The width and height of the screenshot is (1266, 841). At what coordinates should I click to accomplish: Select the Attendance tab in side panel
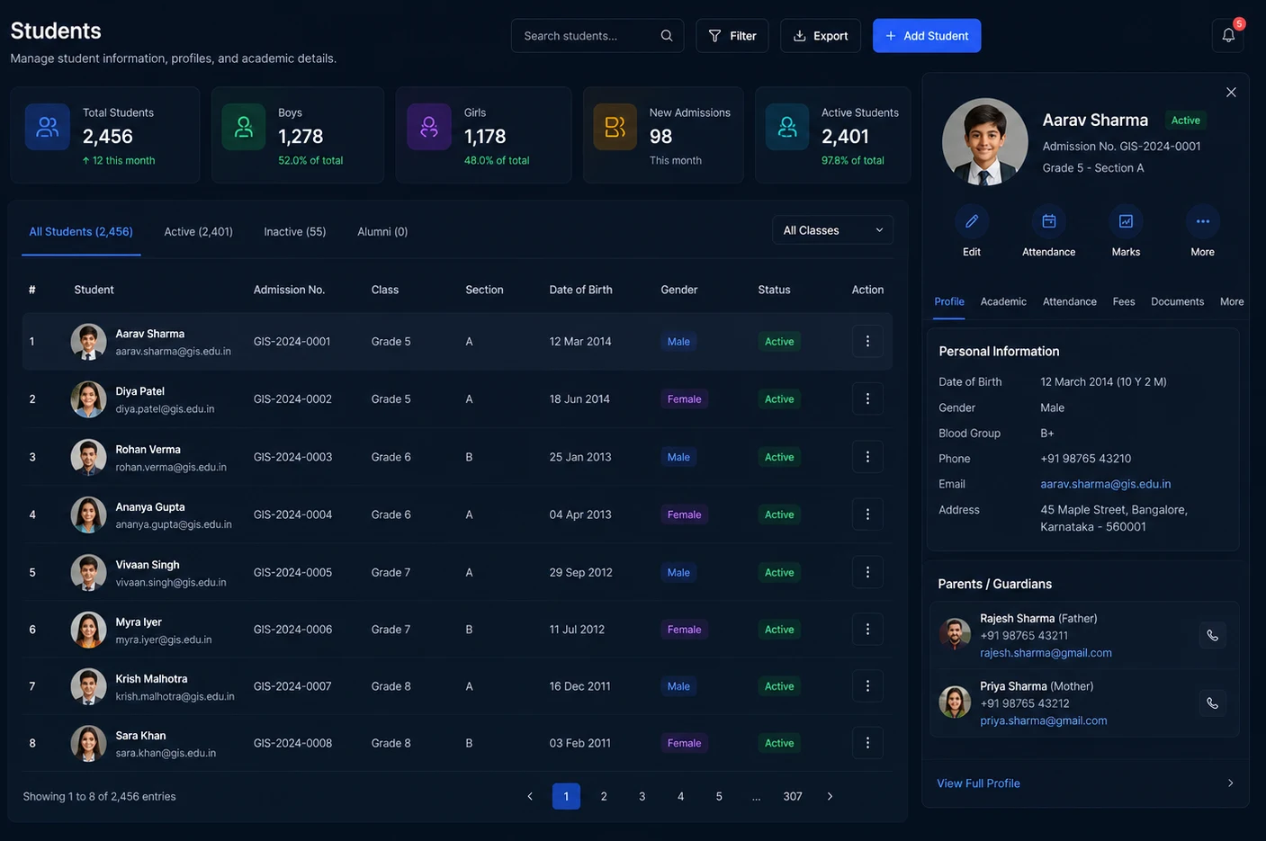point(1070,302)
